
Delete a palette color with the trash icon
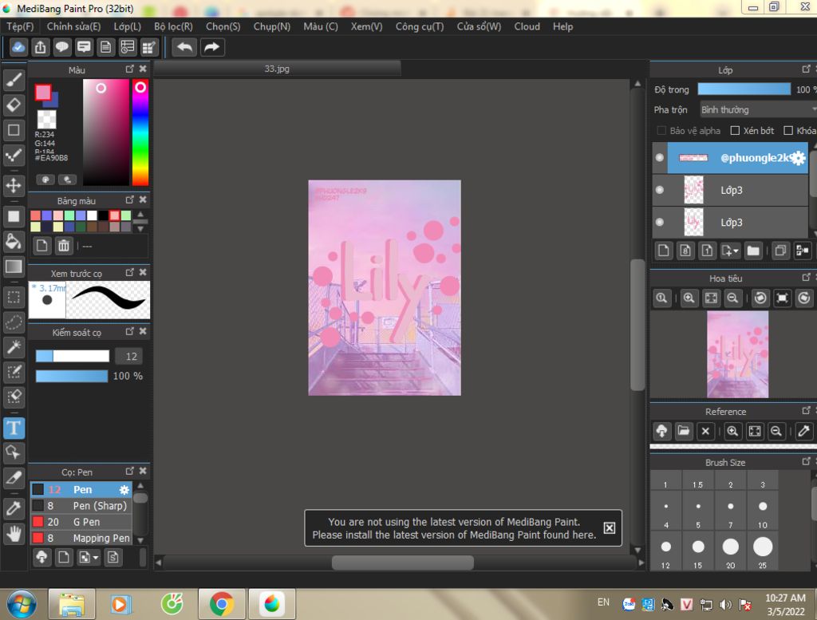coord(64,246)
